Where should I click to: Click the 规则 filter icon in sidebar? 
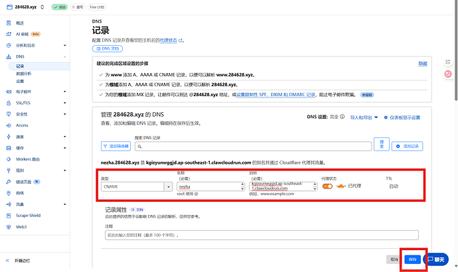click(x=9, y=170)
